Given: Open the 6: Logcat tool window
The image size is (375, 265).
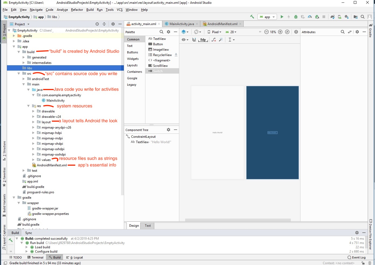Looking at the screenshot, I should 75,257.
